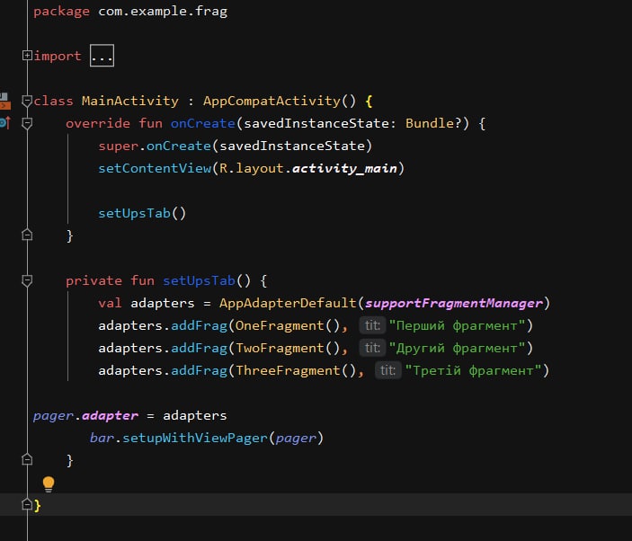Click AppCompatActivity superclass reference
Viewport: 632px width, 541px height.
[x=272, y=101]
